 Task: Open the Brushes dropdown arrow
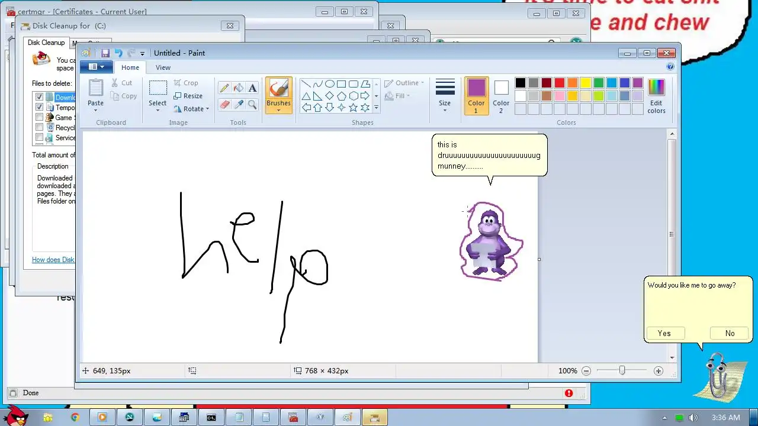tap(278, 111)
